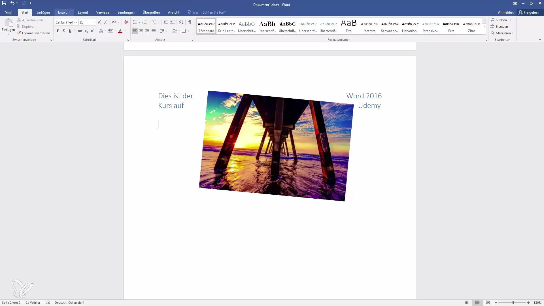The height and width of the screenshot is (306, 544).
Task: Increase font size with the grow font icon
Action: (x=99, y=22)
